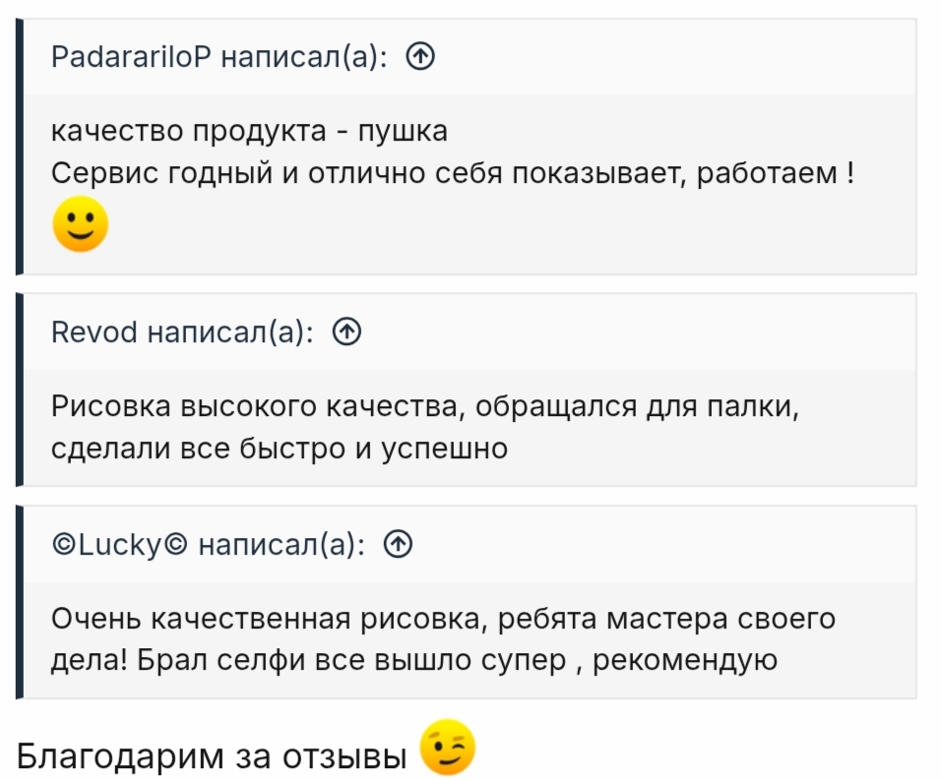Screen dimensions: 942x780
Task: Follow the 'Revod написал(а):' quote header link
Action: 184,333
